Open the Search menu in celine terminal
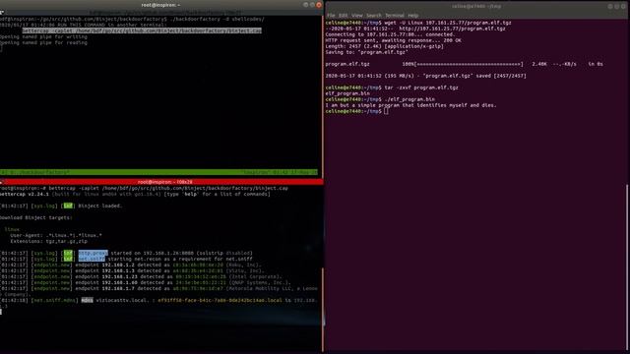Viewport: 630px width, 354px height. pyautogui.click(x=374, y=16)
